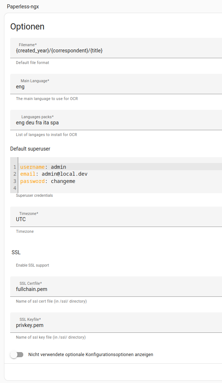The image size is (222, 383).
Task: Click the SSL option label
Action: click(x=16, y=252)
